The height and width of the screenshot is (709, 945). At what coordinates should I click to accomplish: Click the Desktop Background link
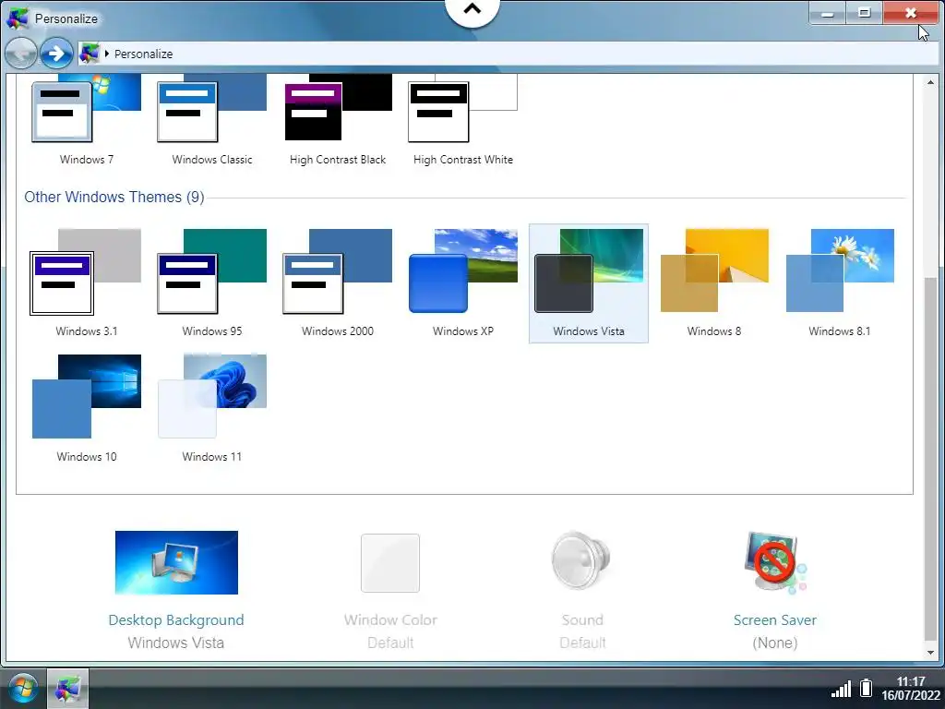(176, 619)
